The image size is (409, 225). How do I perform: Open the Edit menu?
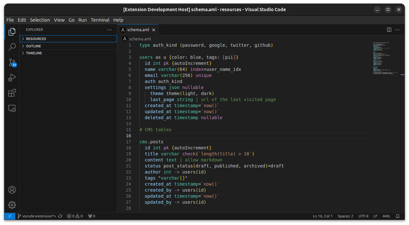22,20
